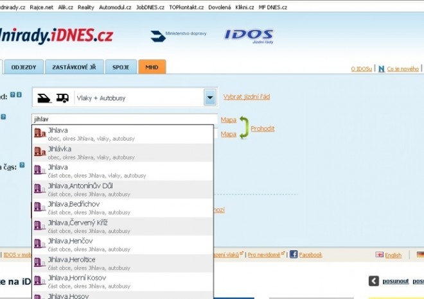Image resolution: width=424 pixels, height=299 pixels.
Task: Click the green swap arrows icon
Action: [x=243, y=128]
